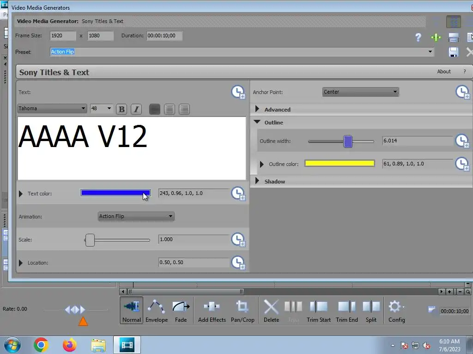Click the yellow Outline color swatch

coord(340,163)
